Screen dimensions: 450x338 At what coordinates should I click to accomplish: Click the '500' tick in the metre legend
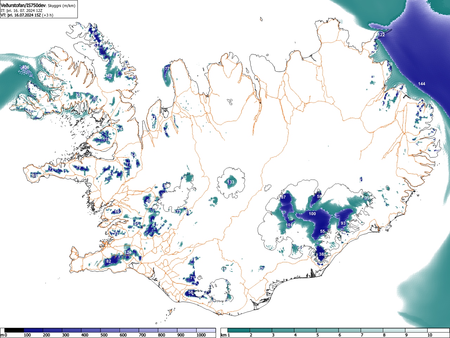[104, 335]
